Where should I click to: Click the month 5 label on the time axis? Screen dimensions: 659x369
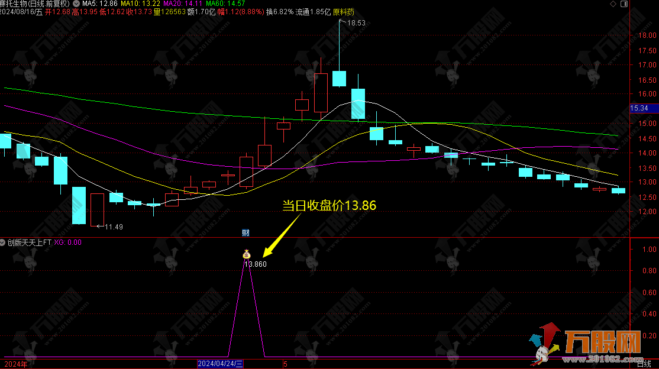click(x=285, y=364)
